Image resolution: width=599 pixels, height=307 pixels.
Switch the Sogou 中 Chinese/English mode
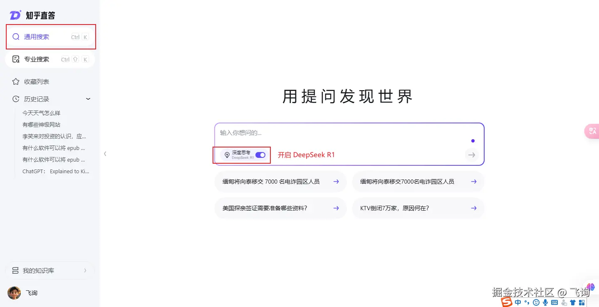[518, 302]
